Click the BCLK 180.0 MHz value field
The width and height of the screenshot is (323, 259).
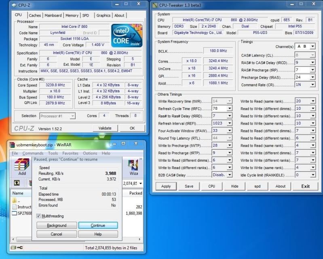pos(218,51)
